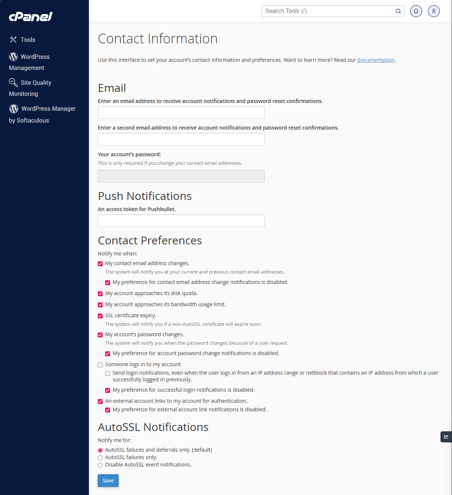Select the Tools wrench icon
Viewport: 452px width, 495px height.
click(x=13, y=39)
